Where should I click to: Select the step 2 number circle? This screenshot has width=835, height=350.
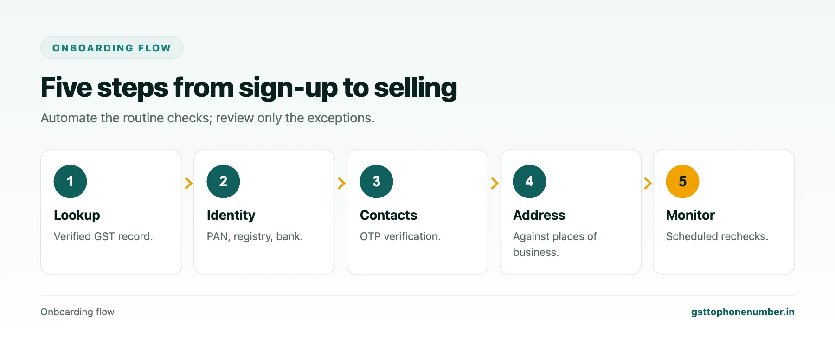(223, 181)
